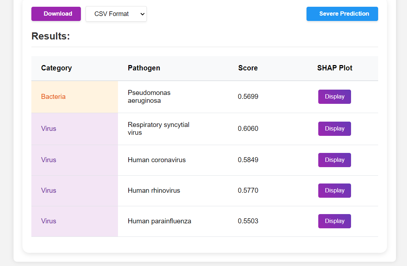Click the dropdown chevron next to CSV Format

142,14
